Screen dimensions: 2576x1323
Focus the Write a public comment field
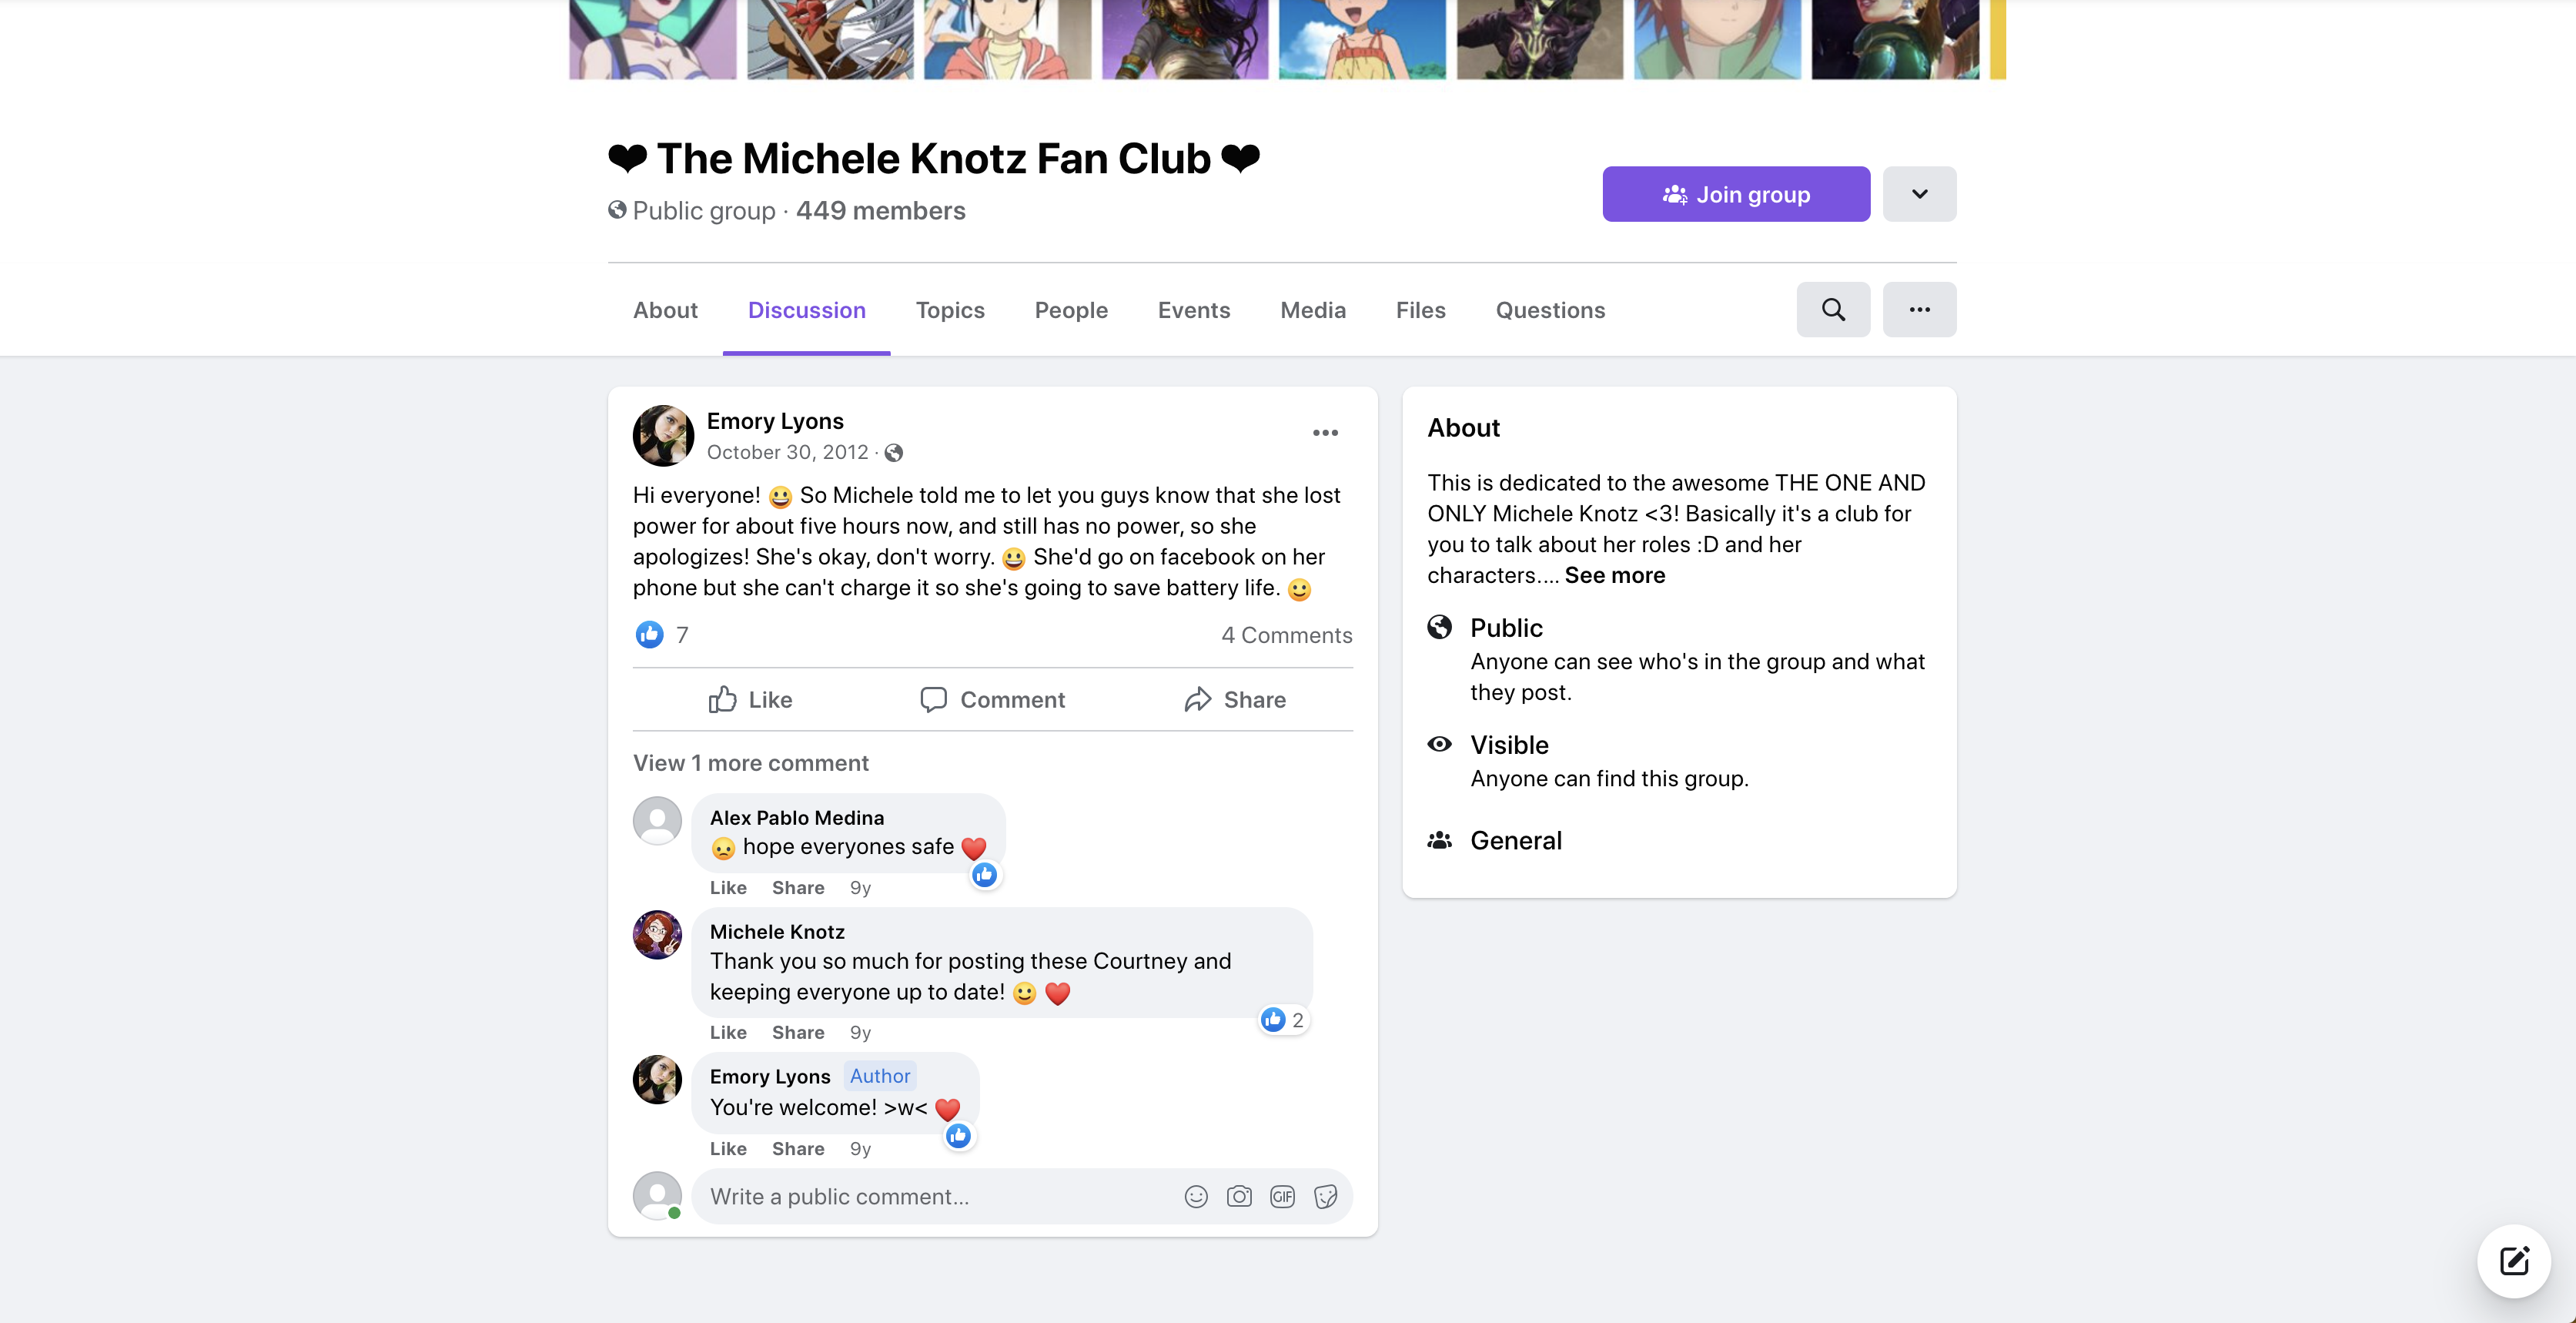coord(940,1196)
